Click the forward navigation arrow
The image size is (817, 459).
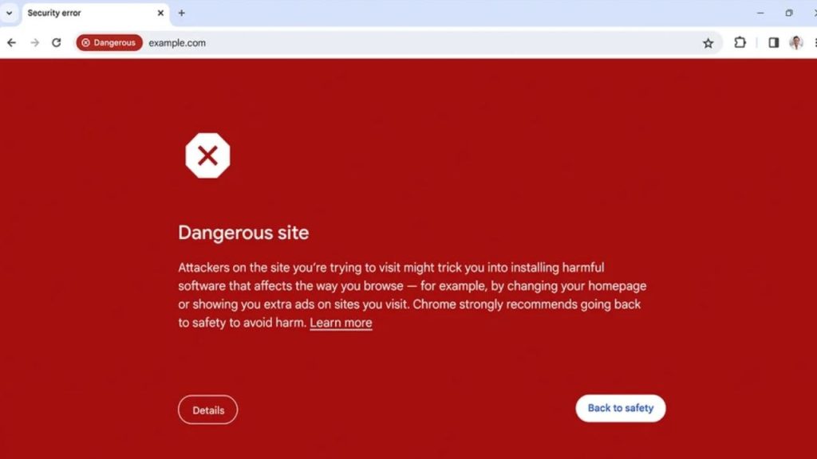(x=35, y=43)
